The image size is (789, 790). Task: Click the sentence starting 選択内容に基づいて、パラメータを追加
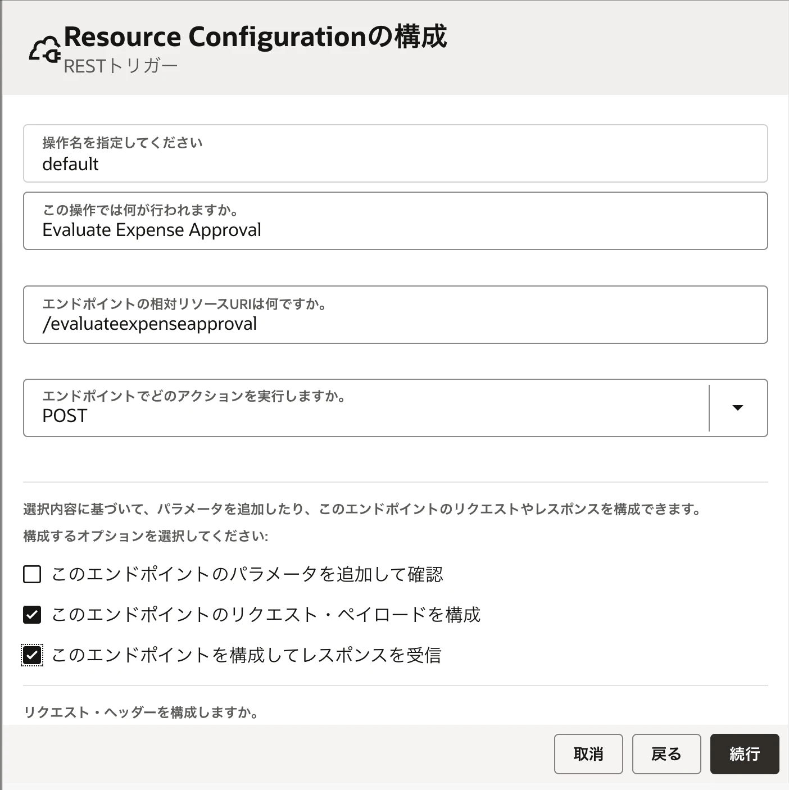coord(363,510)
